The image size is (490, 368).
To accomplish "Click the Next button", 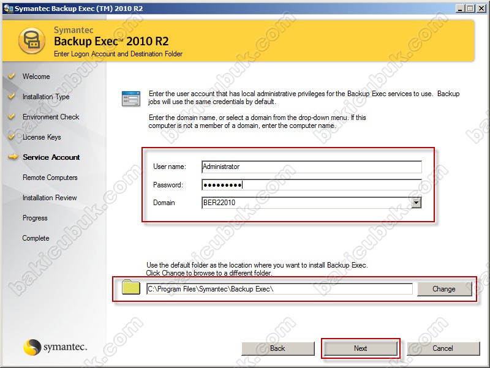I will 360,348.
